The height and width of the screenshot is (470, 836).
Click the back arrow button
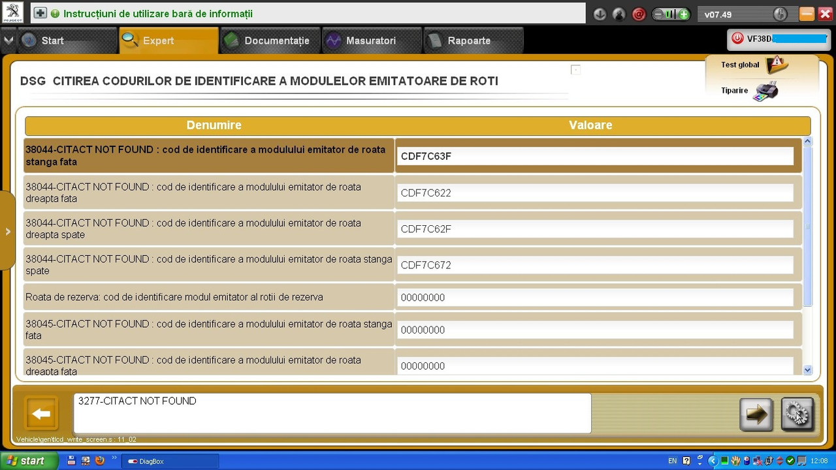(x=41, y=413)
